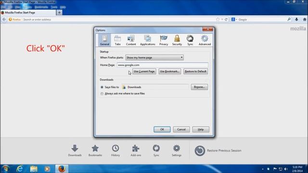This screenshot has height=173, width=308.
Task: Open Windows Explorer from the taskbar
Action: [34, 169]
